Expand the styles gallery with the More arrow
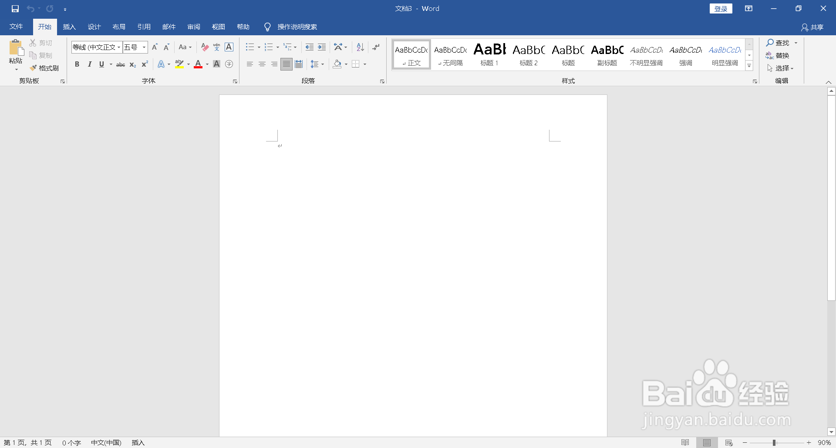Viewport: 836px width, 448px height. (749, 66)
